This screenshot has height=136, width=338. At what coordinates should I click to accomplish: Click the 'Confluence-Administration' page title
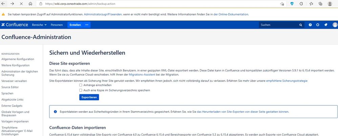point(36,37)
